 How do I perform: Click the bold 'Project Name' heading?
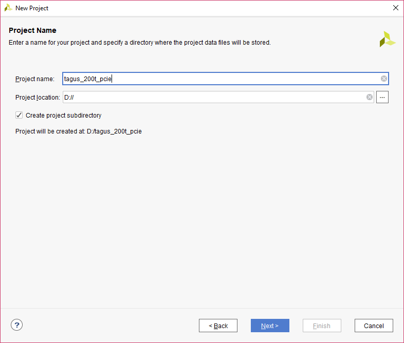[x=32, y=30]
